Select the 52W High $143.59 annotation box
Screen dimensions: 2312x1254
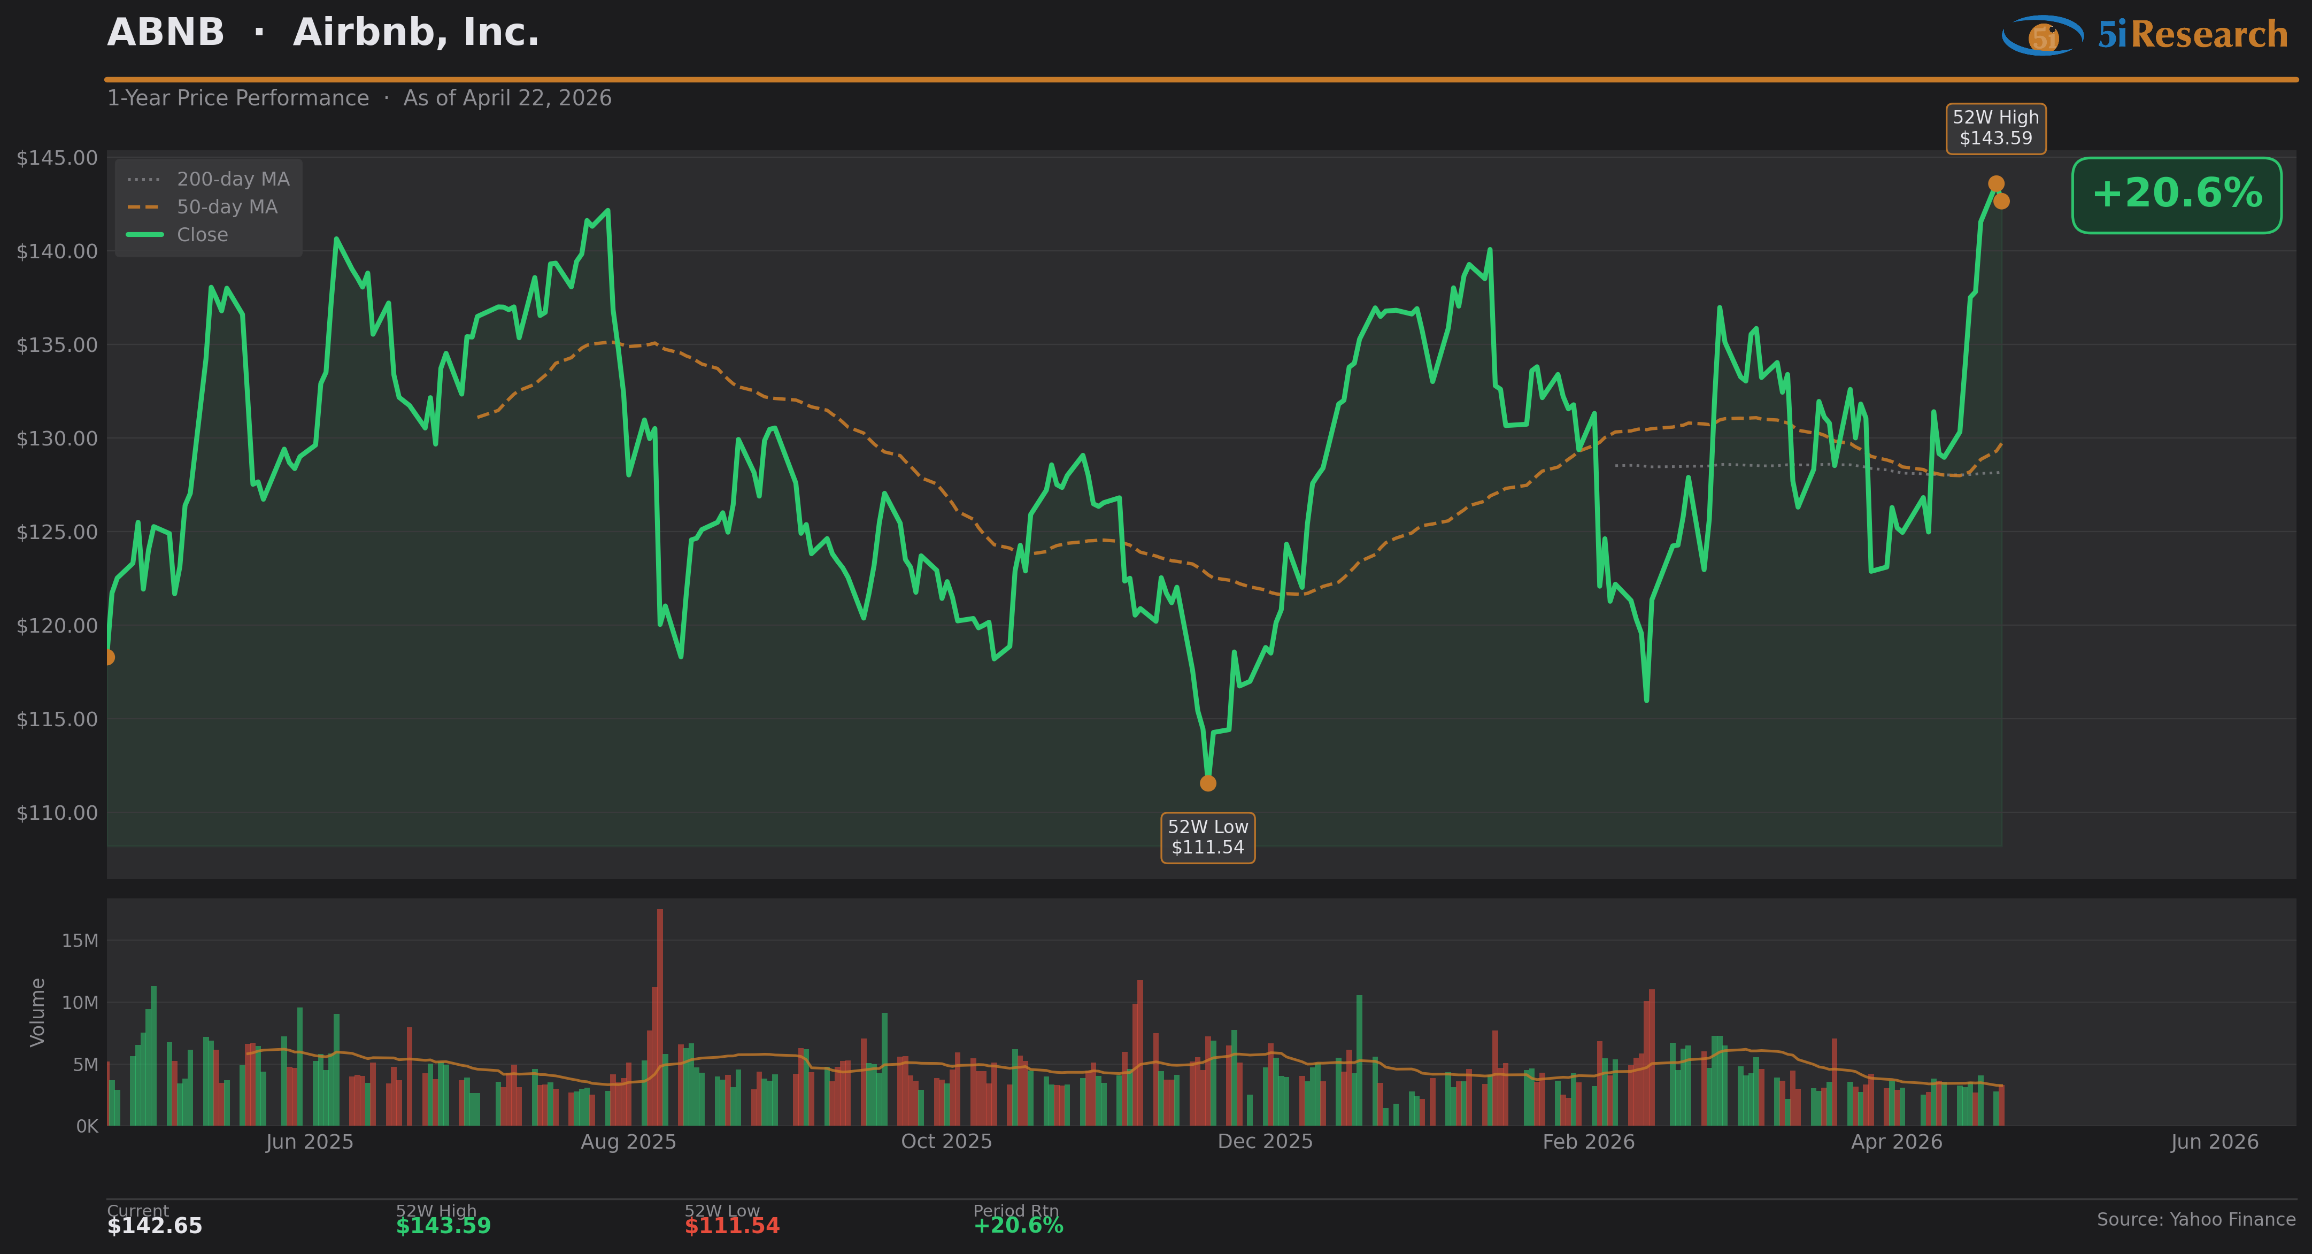[x=1995, y=128]
